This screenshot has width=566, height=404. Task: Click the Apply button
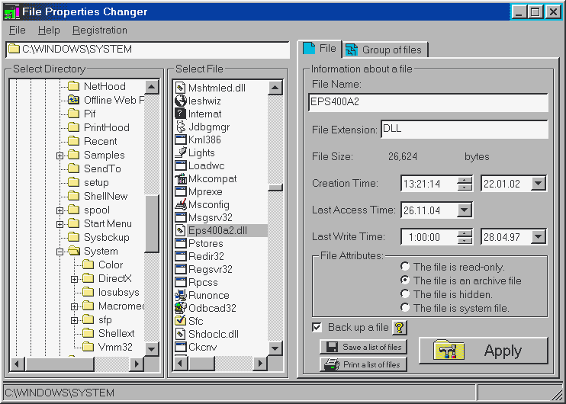[484, 351]
